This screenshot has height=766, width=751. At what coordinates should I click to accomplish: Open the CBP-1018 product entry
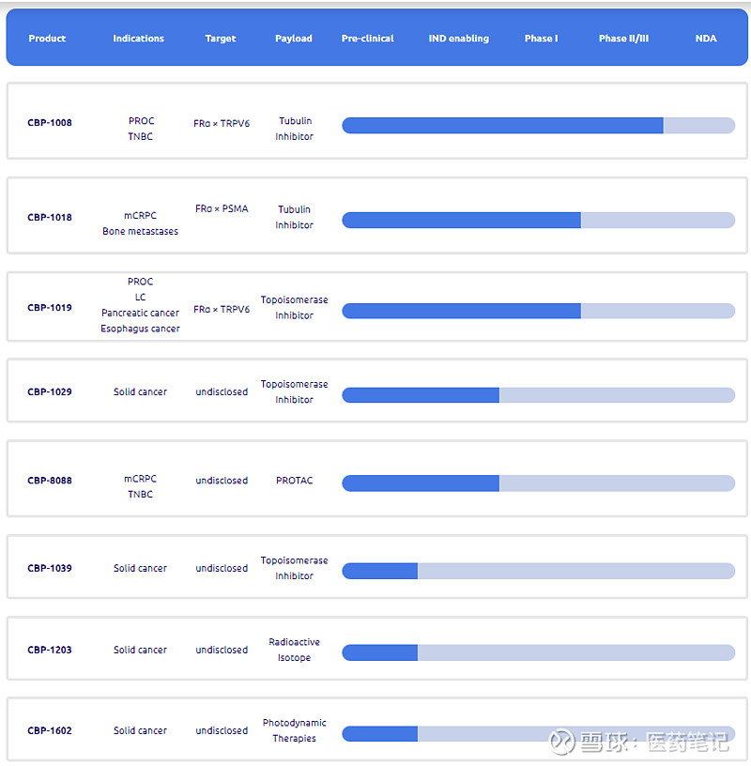(x=50, y=218)
